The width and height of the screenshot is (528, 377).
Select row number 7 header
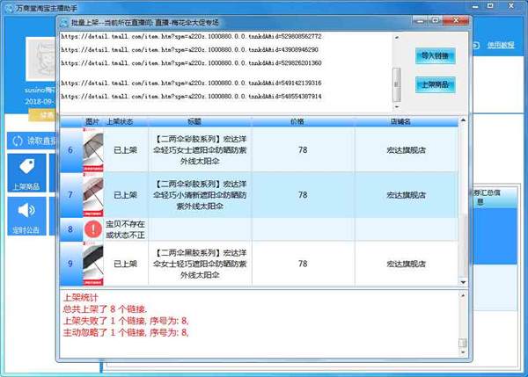tap(70, 195)
